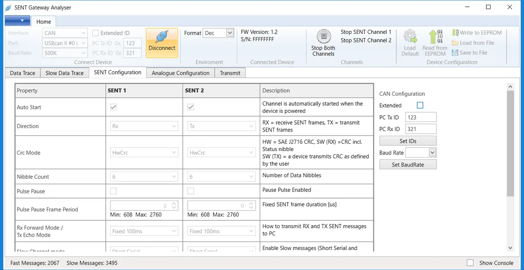The image size is (524, 270).
Task: Open the Port USBcan II dropdown
Action: (65, 43)
